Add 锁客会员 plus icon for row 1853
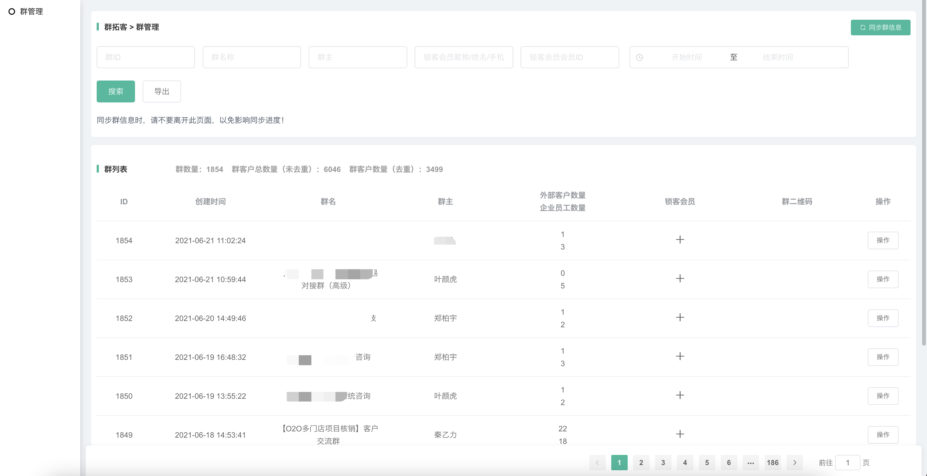This screenshot has width=927, height=476. [x=680, y=279]
